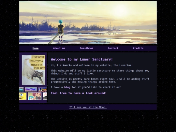
Task: Click the anime couple stamp image
Action: point(35,96)
